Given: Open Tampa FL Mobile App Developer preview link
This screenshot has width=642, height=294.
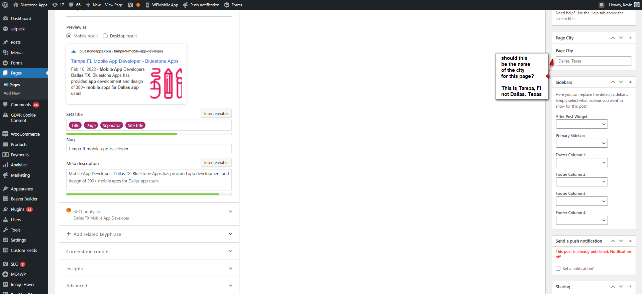Looking at the screenshot, I should click(x=125, y=61).
